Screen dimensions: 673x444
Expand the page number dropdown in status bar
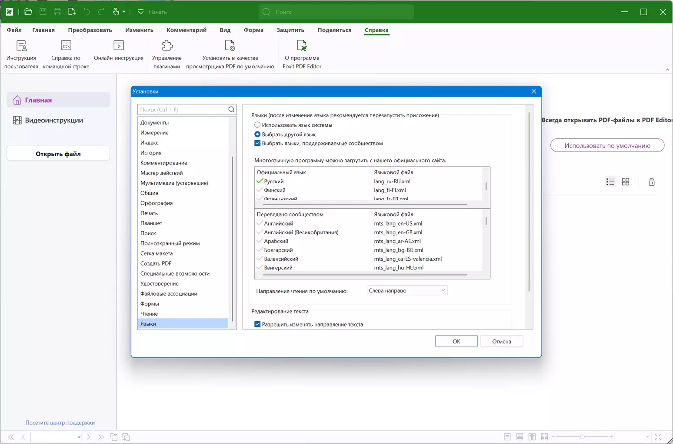click(79, 437)
